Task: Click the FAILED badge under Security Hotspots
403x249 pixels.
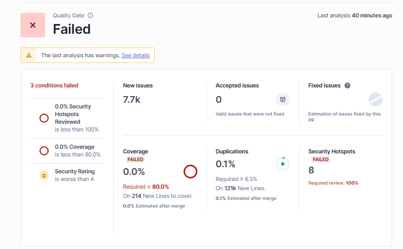Action: point(320,160)
